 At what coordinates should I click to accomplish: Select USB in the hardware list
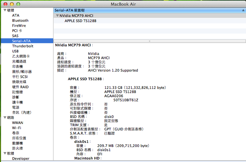[15, 51]
